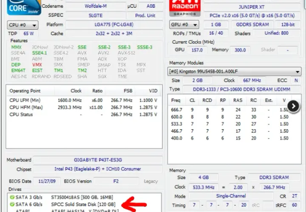This screenshot has height=212, width=306.
Task: Click the Memory clock value 300.0
Action: tap(240, 50)
